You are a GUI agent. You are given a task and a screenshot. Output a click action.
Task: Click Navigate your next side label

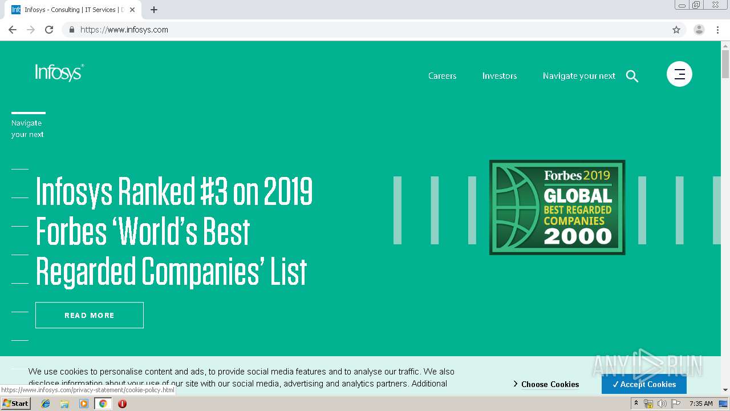[x=27, y=128]
